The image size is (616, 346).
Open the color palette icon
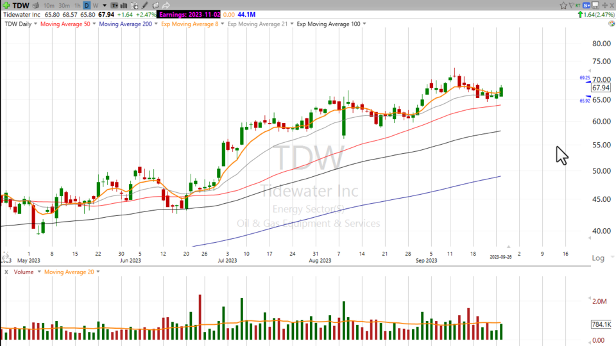(612, 24)
